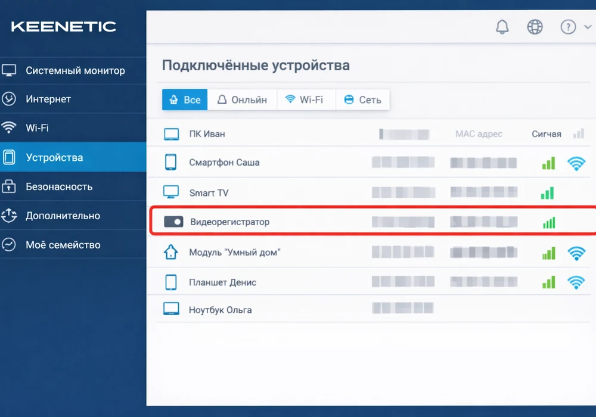Click the TV icon for Smart TV
The image size is (596, 417).
171,192
